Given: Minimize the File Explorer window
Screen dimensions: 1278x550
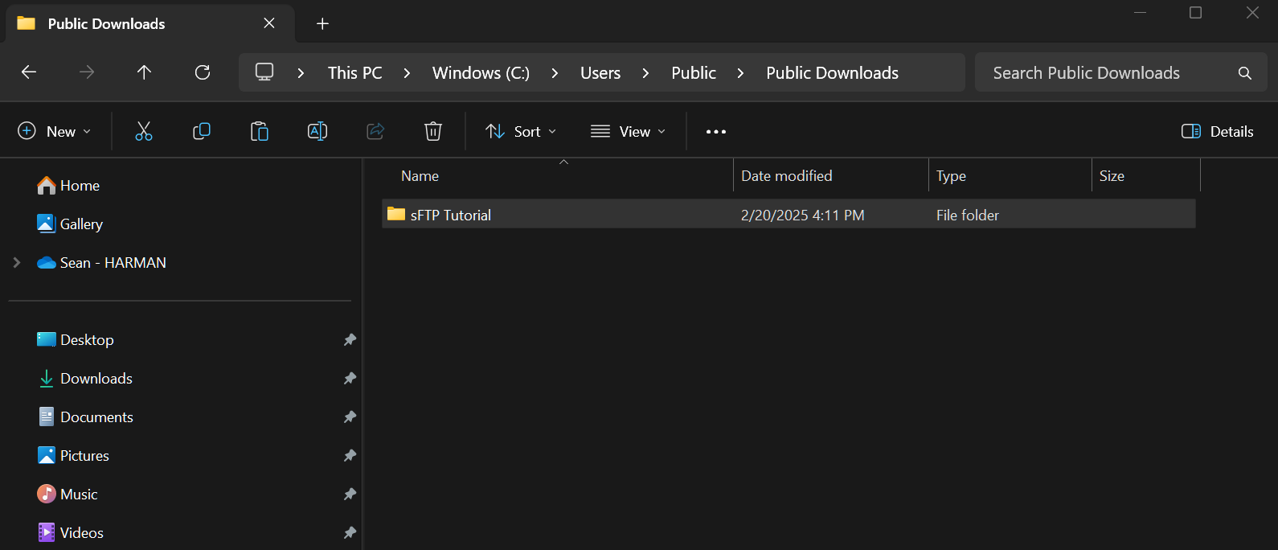Looking at the screenshot, I should point(1140,13).
